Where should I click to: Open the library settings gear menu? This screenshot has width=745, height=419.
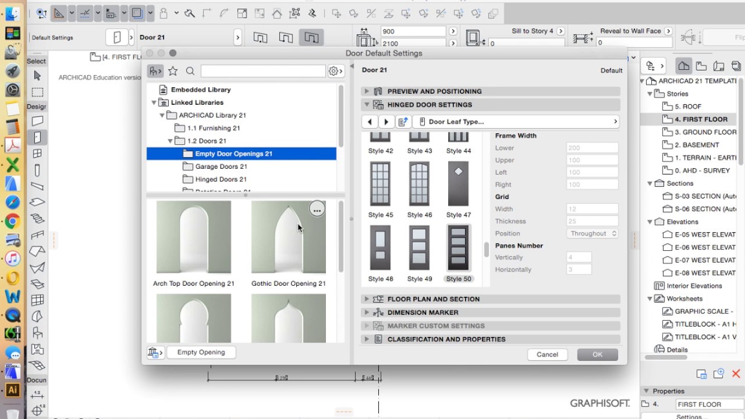336,71
